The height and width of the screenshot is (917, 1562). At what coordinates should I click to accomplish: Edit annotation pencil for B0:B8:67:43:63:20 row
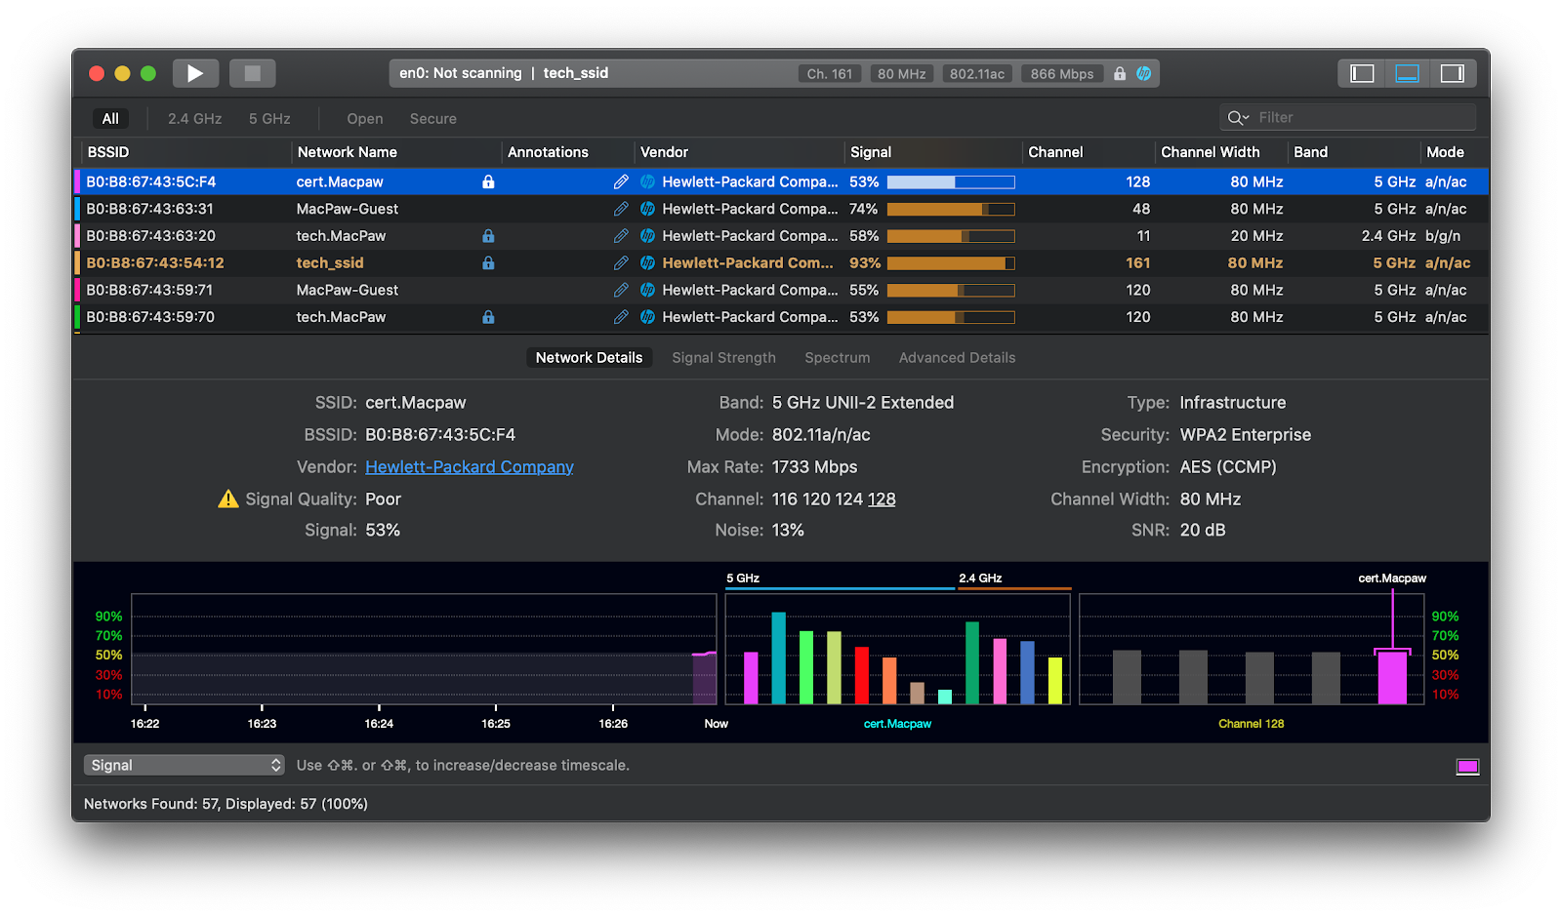coord(621,236)
